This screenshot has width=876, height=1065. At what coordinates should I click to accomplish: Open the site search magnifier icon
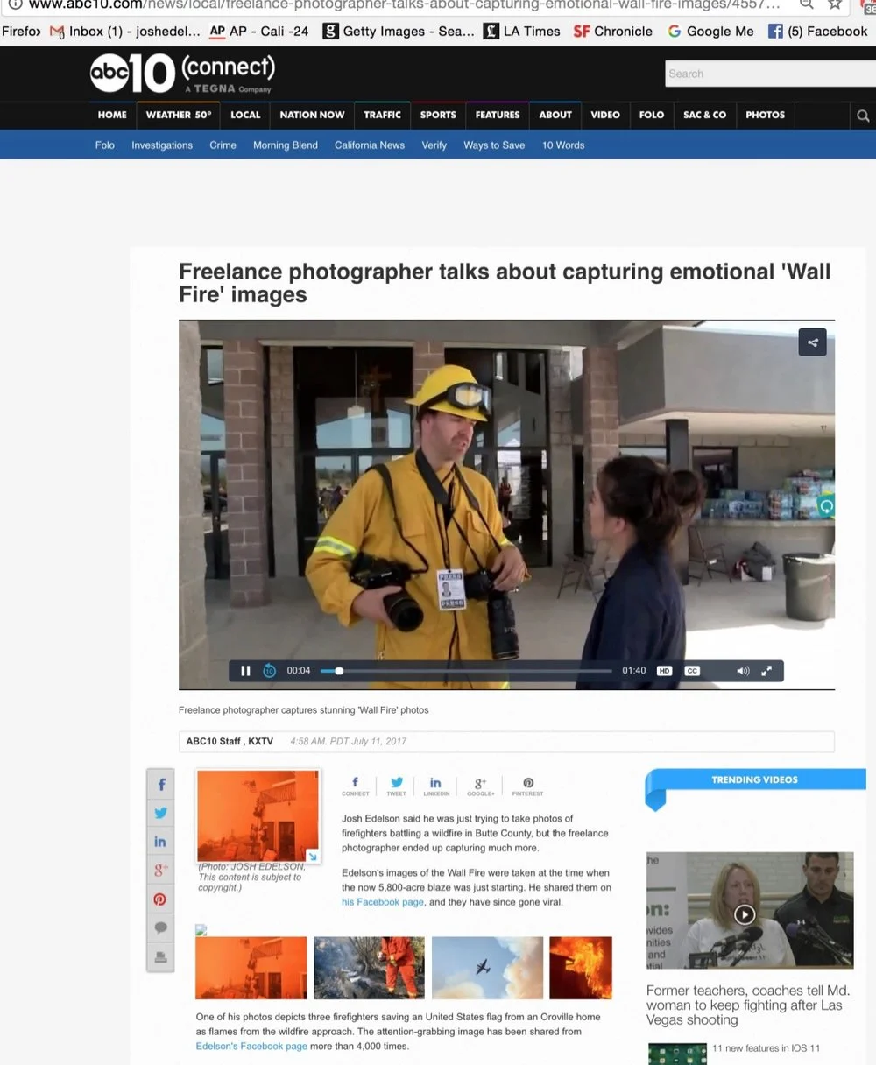point(863,116)
